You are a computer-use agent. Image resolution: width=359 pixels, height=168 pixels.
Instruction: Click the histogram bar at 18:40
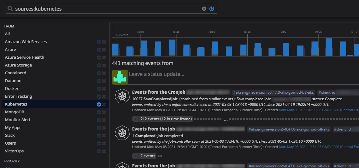144,48
